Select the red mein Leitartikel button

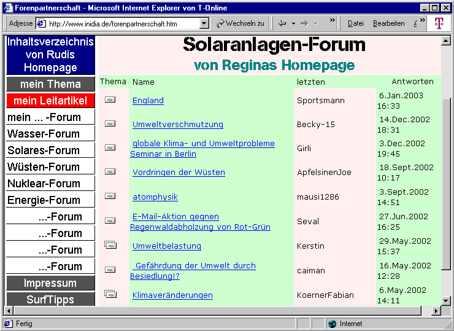tap(50, 101)
